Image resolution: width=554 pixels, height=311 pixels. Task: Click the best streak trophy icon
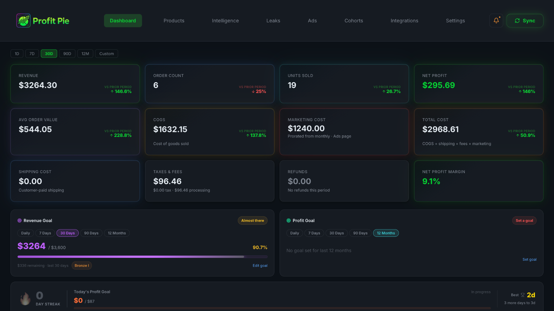point(522,295)
